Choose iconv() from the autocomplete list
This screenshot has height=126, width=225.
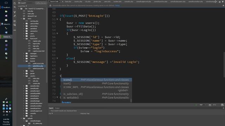click(96, 80)
